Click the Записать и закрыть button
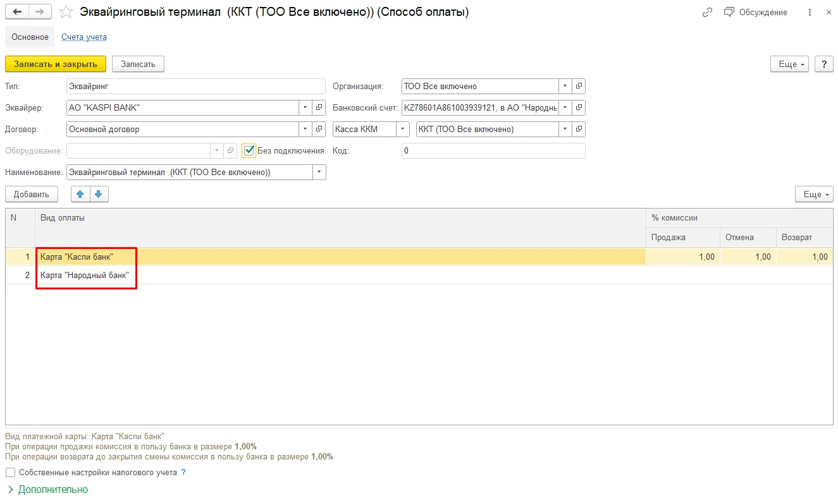 tap(56, 64)
